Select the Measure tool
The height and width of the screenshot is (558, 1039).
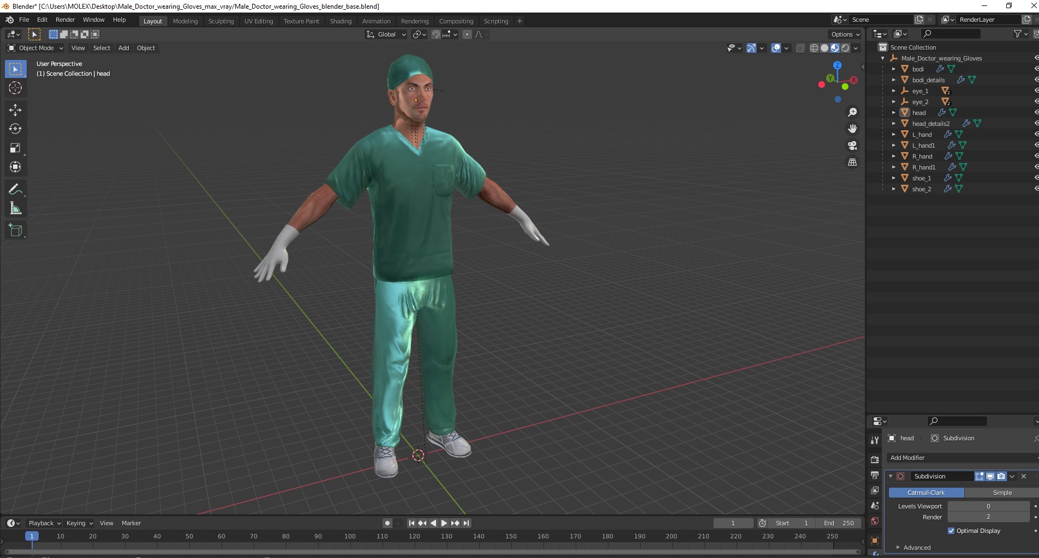point(15,208)
